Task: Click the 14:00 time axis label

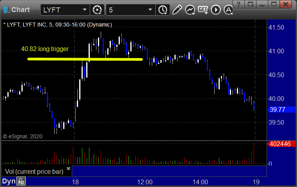Action: [200, 182]
